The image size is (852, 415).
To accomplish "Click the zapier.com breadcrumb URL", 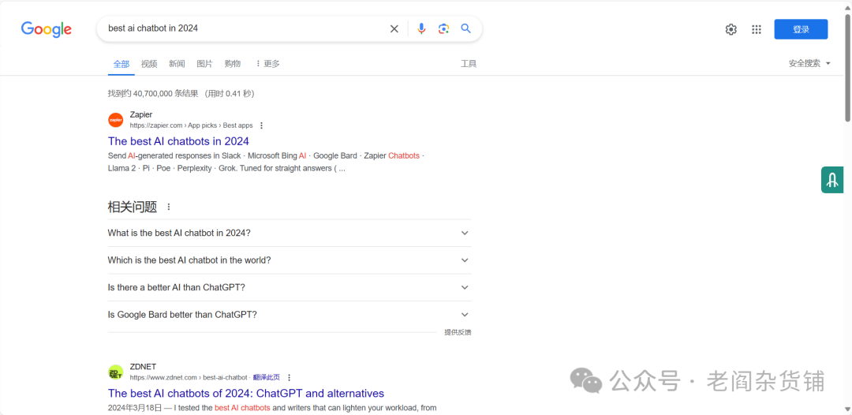I will (191, 125).
